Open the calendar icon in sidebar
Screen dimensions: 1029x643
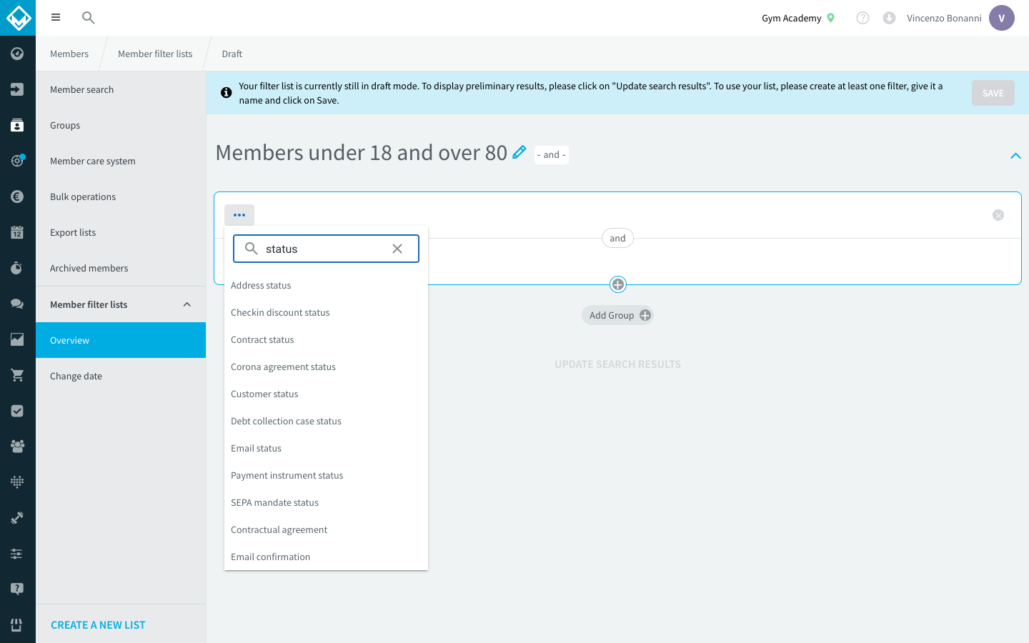click(17, 232)
